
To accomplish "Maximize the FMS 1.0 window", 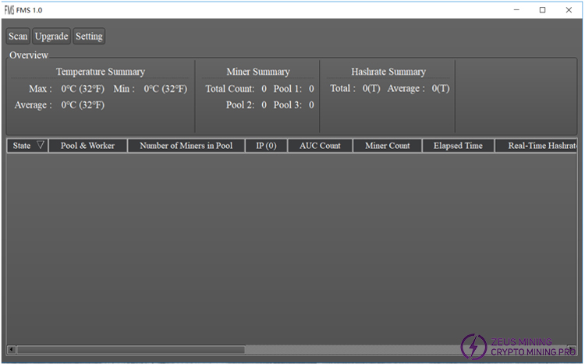I will [542, 9].
